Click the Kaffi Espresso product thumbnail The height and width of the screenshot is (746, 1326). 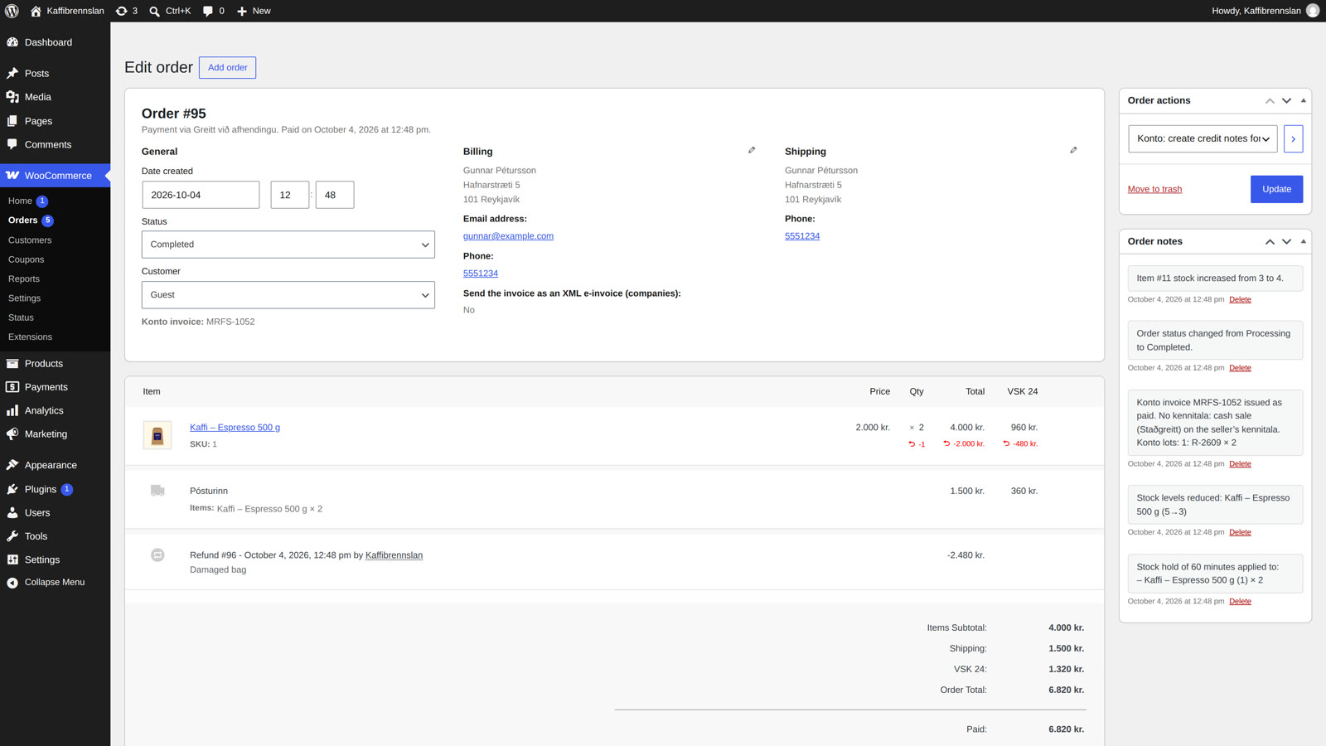click(x=157, y=435)
